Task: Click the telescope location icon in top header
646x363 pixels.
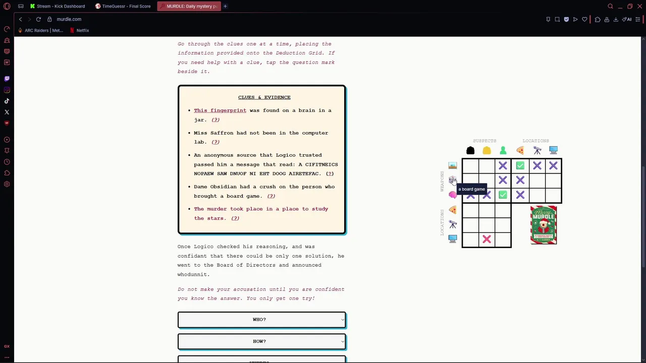Action: pos(537,151)
